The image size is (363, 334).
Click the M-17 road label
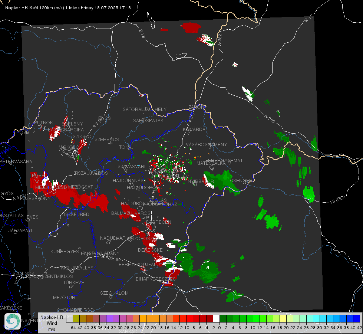point(308,19)
